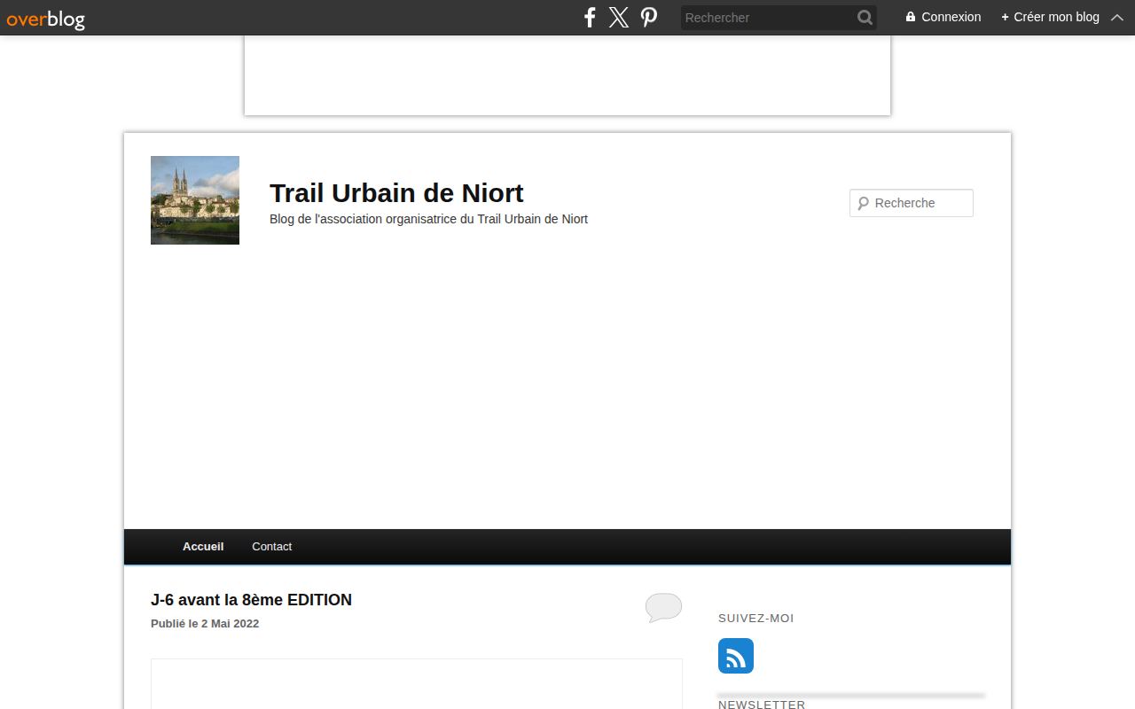
Task: Collapse the Overblog top bar chevron
Action: pos(1117,17)
